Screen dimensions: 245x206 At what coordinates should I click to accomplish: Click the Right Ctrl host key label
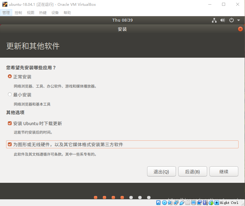point(229,203)
